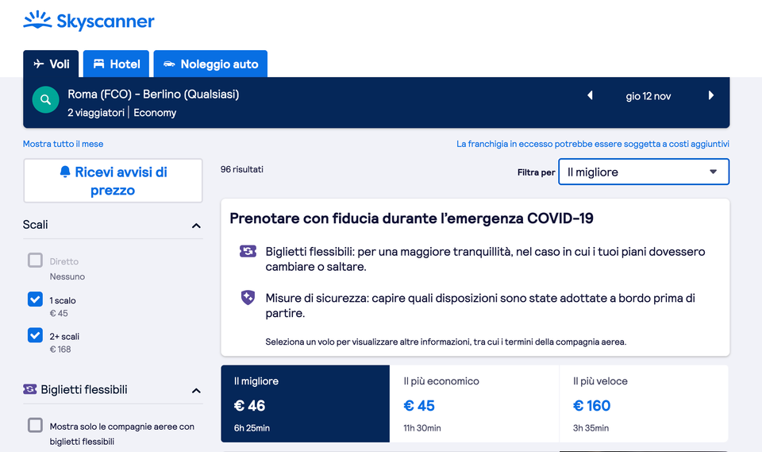Open the Il migliore sort dropdown
This screenshot has width=762, height=452.
point(643,172)
